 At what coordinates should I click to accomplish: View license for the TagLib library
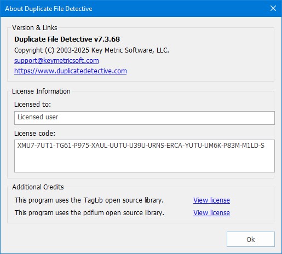tap(211, 200)
